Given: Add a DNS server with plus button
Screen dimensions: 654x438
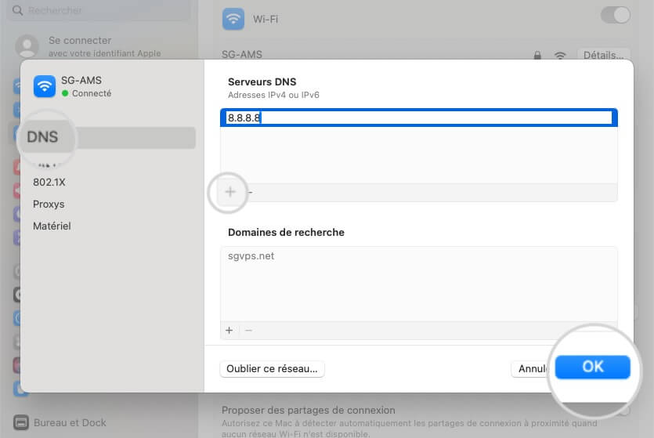Looking at the screenshot, I should pos(230,192).
